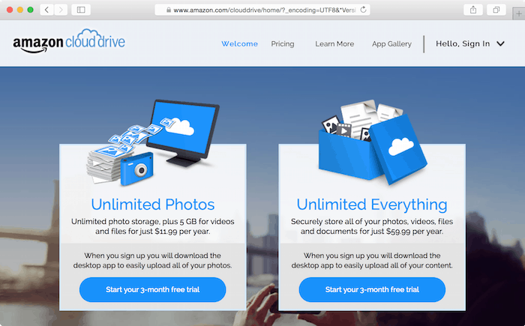The image size is (525, 326).
Task: Close the Safari window with red button
Action: pyautogui.click(x=10, y=10)
